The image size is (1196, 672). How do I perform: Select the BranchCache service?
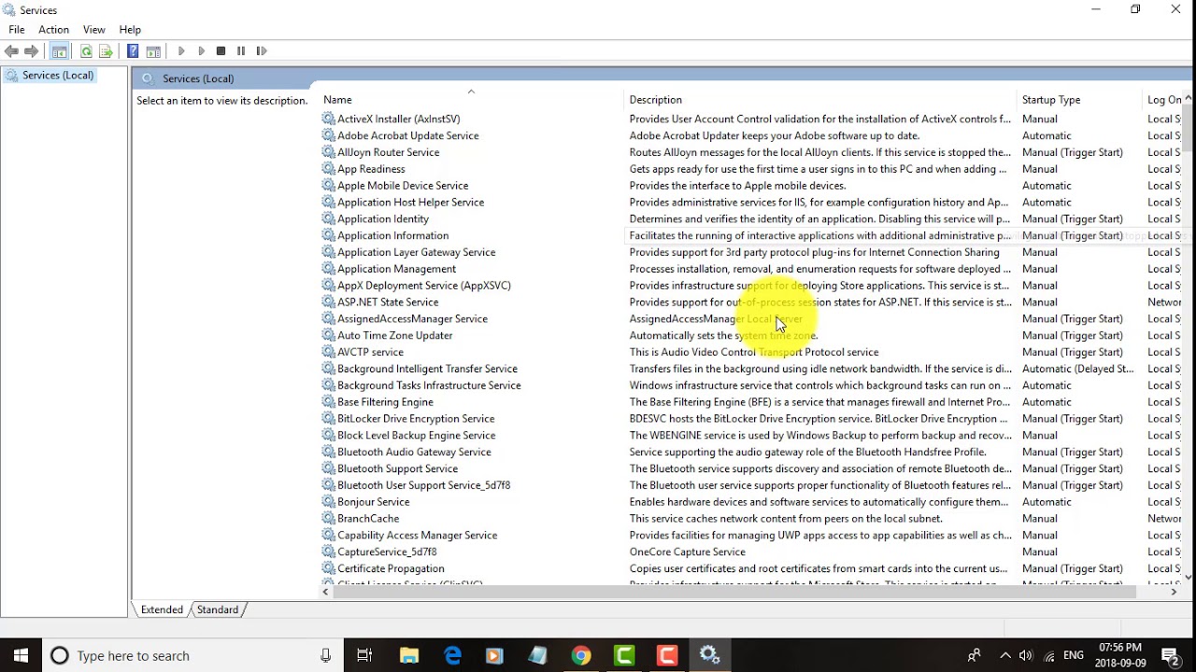click(x=368, y=519)
